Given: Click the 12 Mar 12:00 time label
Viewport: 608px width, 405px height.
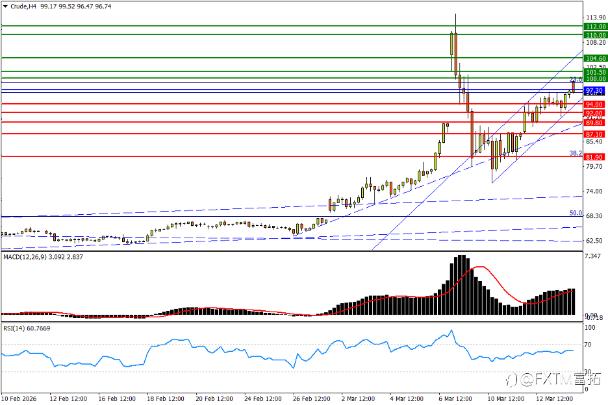Looking at the screenshot, I should point(555,399).
